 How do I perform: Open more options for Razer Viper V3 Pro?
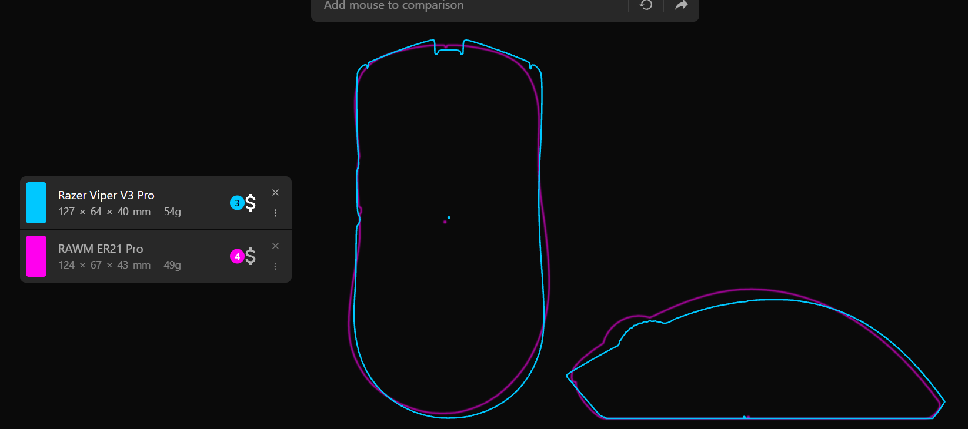pos(275,213)
